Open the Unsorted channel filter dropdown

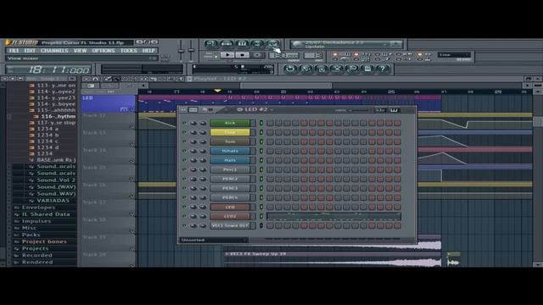click(x=213, y=240)
